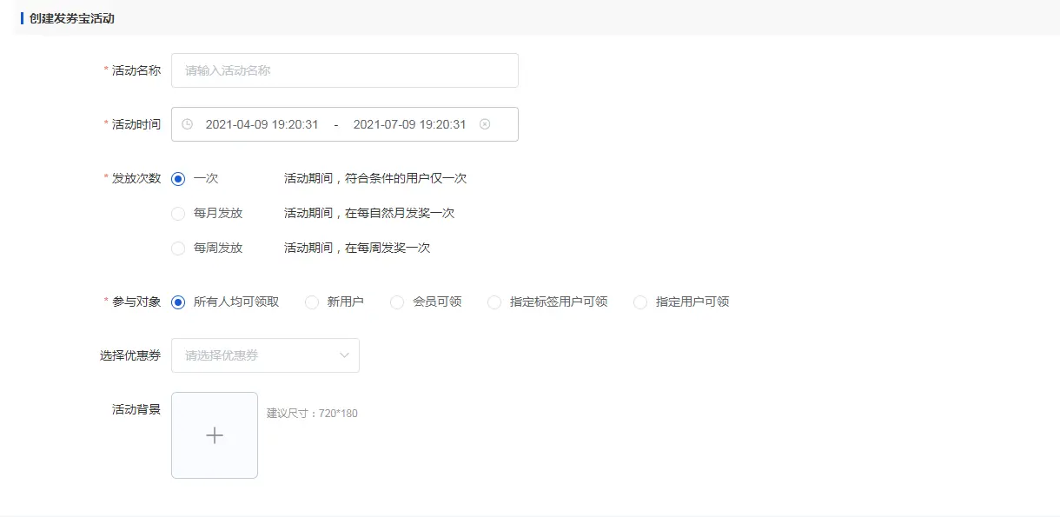
Task: Click the 参与对象 field label
Action: click(136, 302)
